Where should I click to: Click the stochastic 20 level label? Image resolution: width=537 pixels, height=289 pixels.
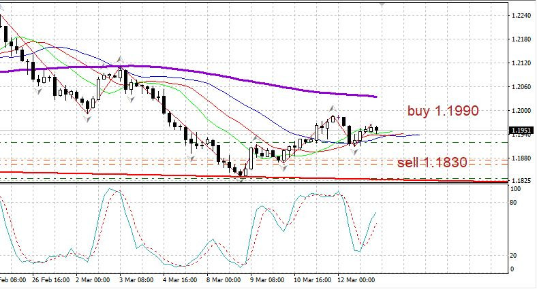point(514,256)
